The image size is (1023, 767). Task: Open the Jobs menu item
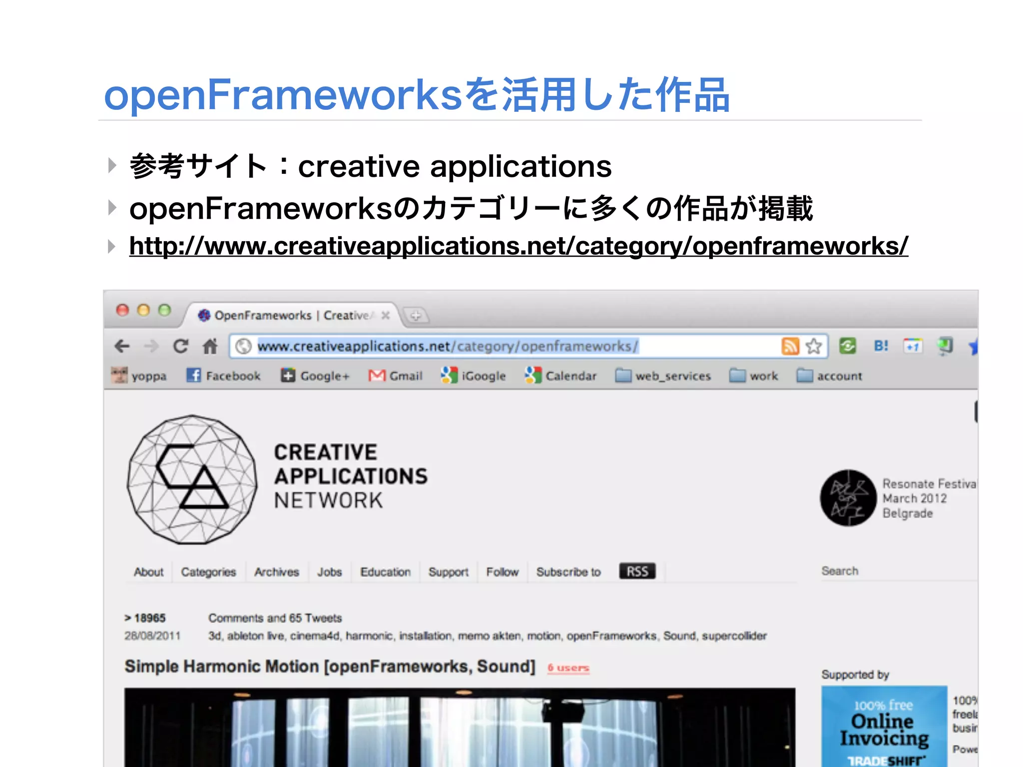pyautogui.click(x=330, y=572)
